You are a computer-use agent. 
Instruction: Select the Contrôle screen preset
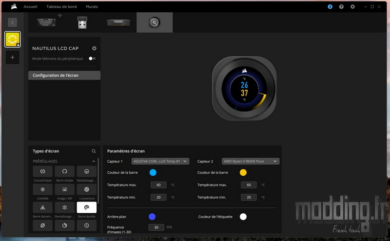coord(42,189)
